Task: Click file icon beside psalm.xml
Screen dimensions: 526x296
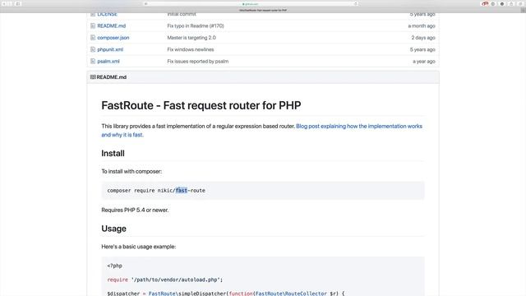Action: 93,62
